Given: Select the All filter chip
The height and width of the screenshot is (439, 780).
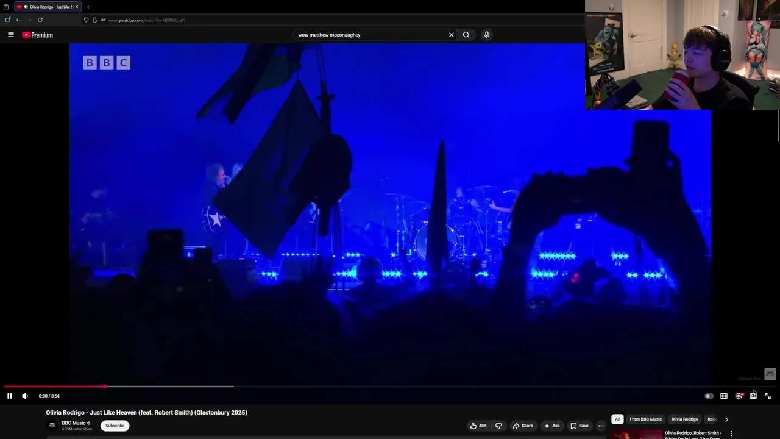Looking at the screenshot, I should 617,419.
